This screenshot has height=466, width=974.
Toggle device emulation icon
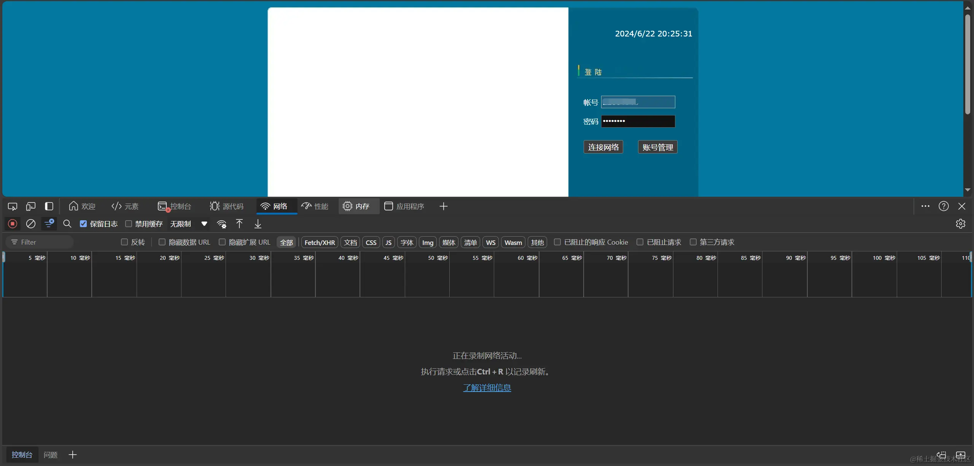tap(31, 206)
